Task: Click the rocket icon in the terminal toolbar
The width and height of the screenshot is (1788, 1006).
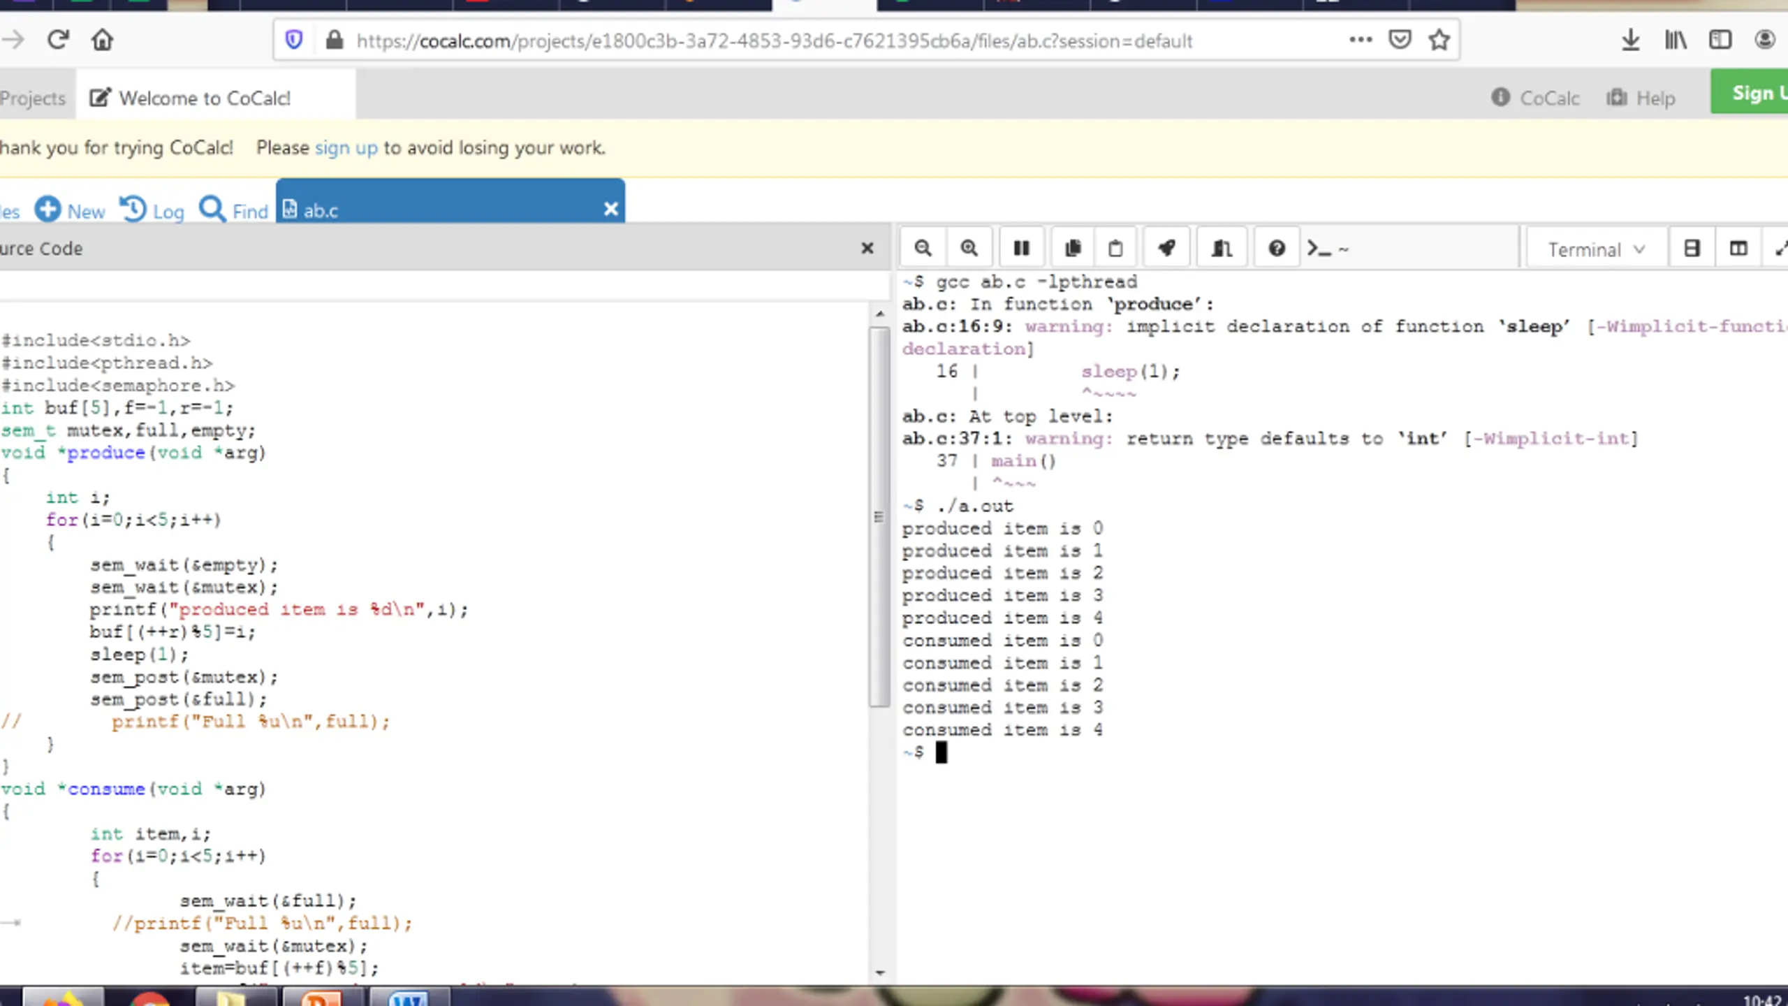Action: point(1167,248)
